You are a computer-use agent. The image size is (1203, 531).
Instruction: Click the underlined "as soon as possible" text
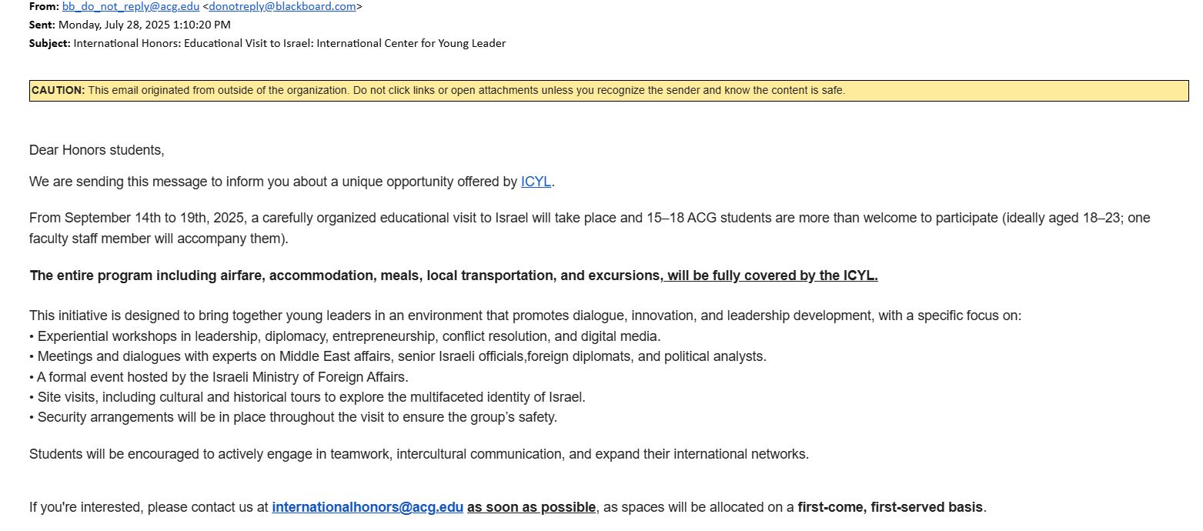point(531,507)
